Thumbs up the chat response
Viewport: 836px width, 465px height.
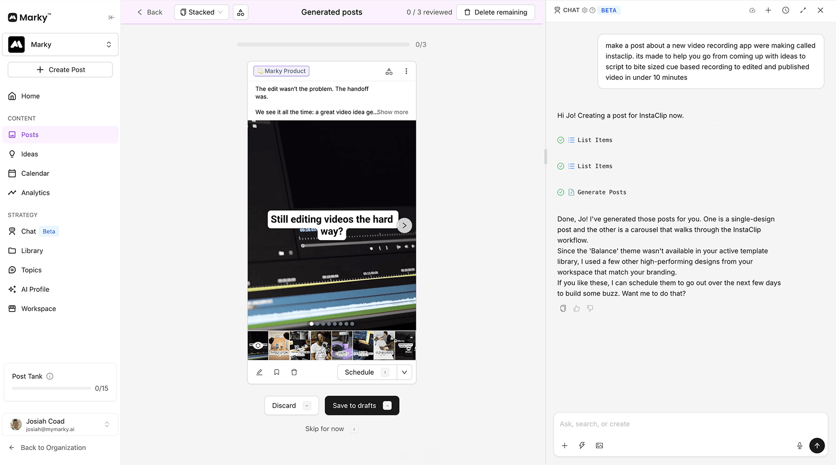576,308
